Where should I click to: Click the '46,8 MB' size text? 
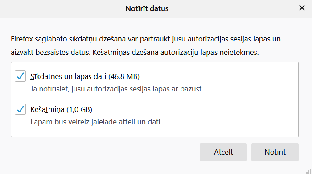point(124,76)
